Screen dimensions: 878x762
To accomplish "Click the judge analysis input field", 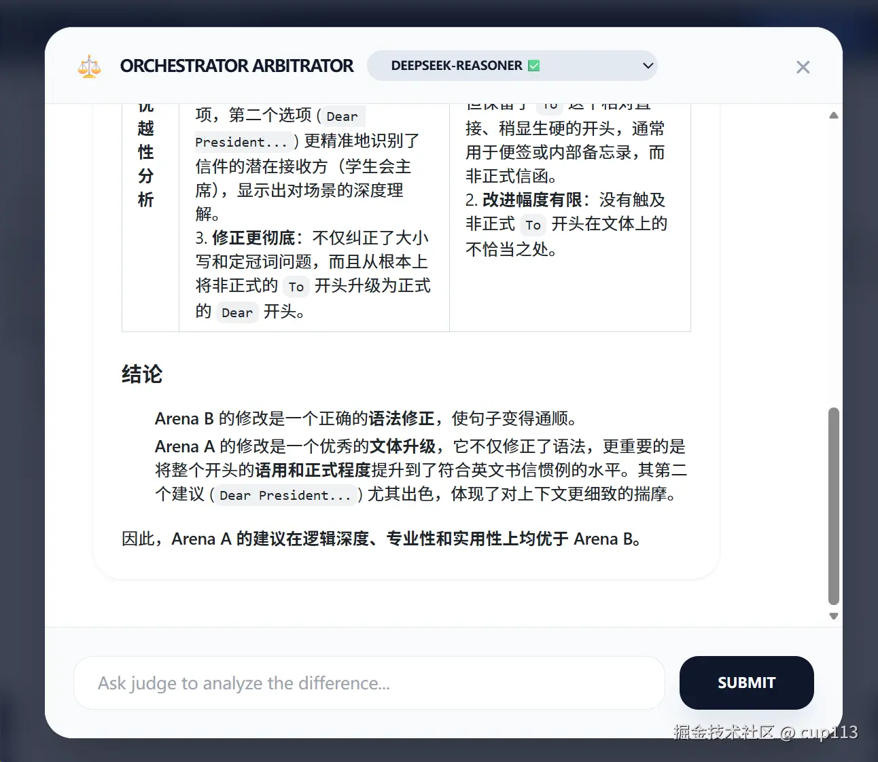I will pos(369,683).
